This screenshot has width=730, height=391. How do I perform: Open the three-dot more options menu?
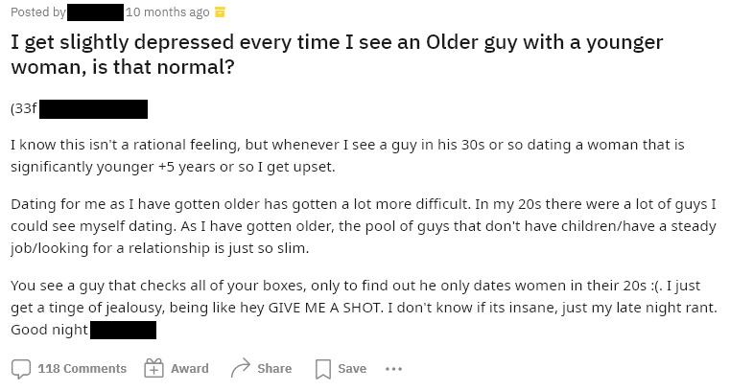(393, 368)
